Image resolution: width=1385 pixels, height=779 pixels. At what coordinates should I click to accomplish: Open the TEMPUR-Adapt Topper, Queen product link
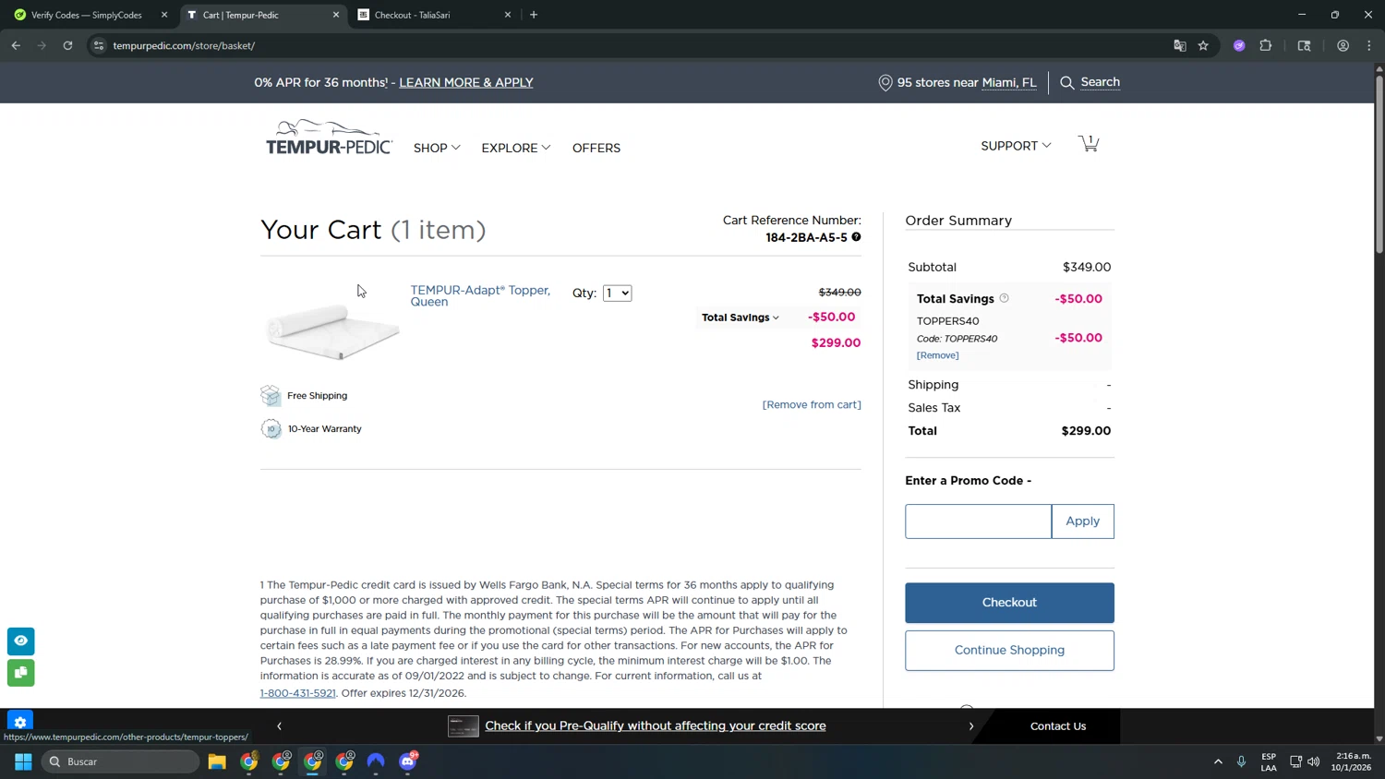click(x=480, y=296)
